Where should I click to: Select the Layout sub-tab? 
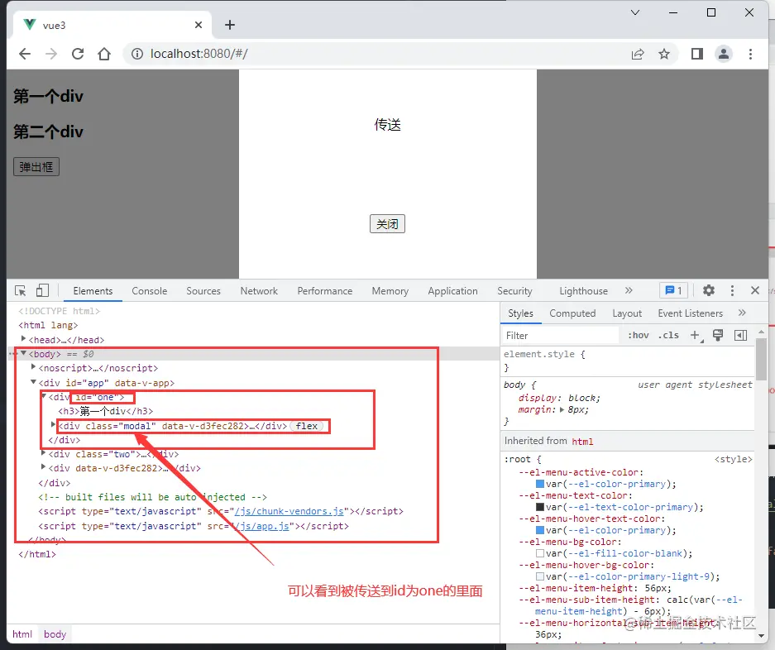[627, 313]
